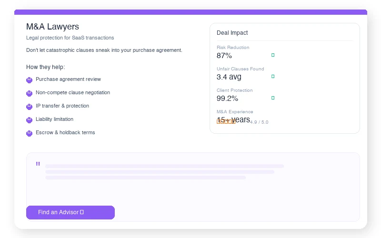381x238 pixels.
Task: Click the Purchase agreement review text
Action: pyautogui.click(x=68, y=79)
